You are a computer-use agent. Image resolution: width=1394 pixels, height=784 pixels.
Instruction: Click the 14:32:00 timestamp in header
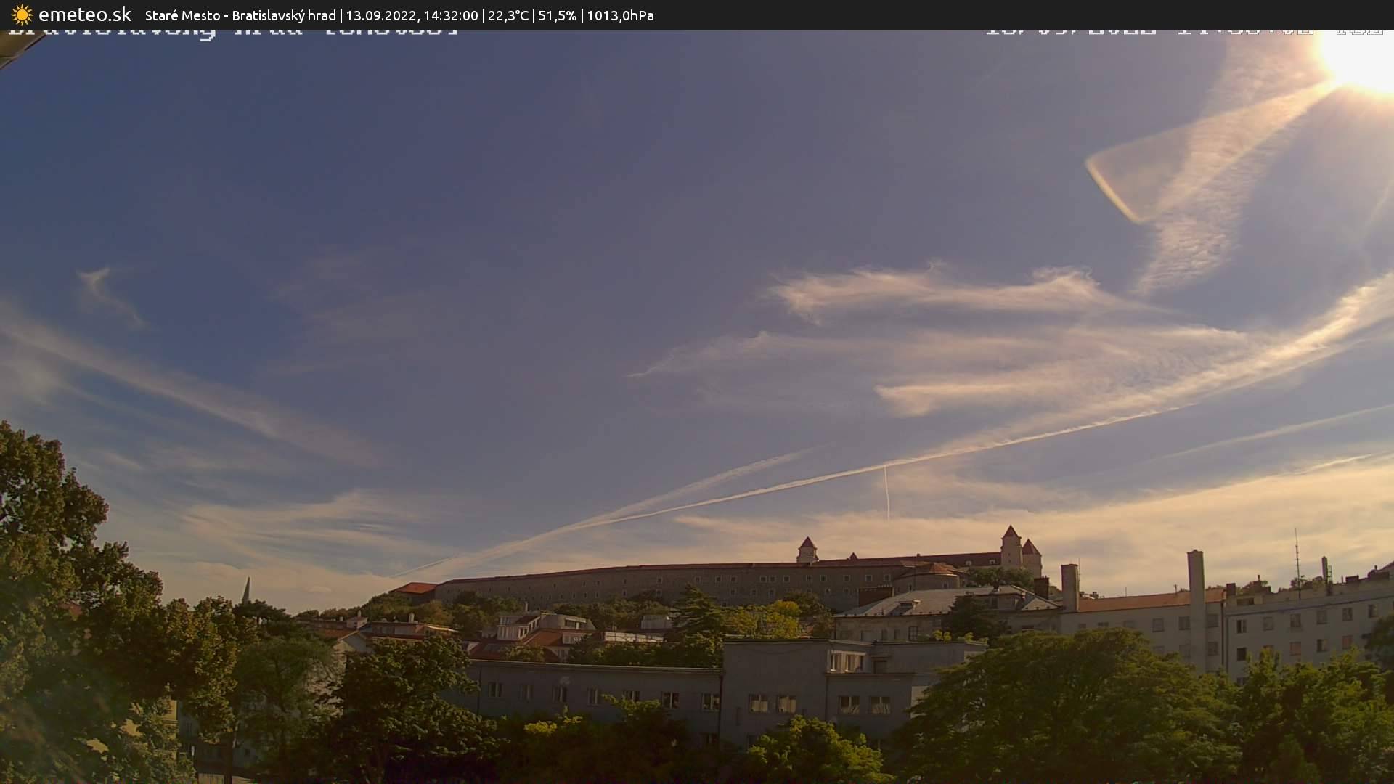450,15
